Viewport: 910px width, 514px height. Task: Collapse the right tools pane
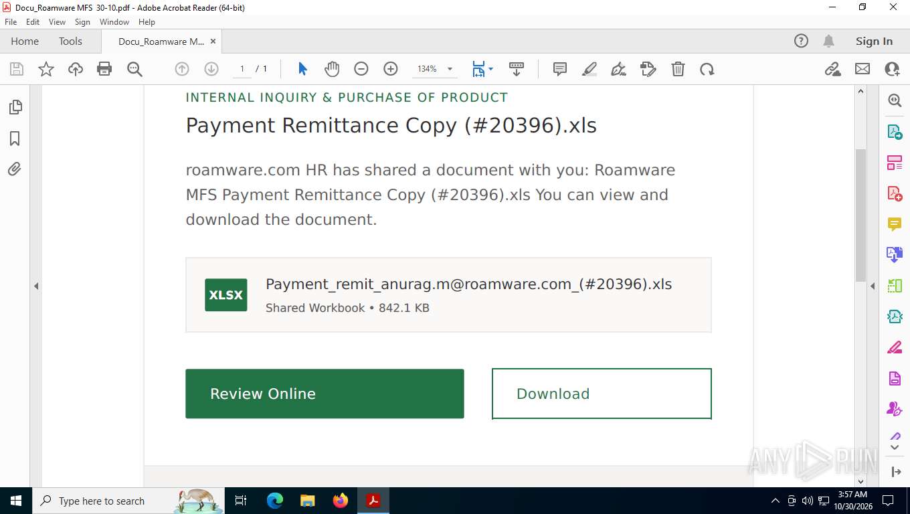tap(896, 472)
